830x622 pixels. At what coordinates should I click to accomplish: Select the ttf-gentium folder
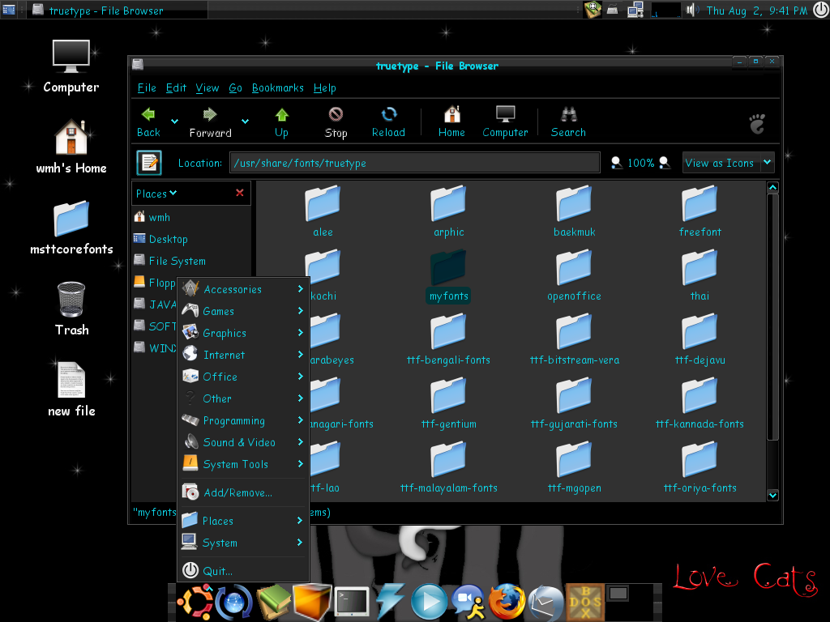pyautogui.click(x=448, y=403)
